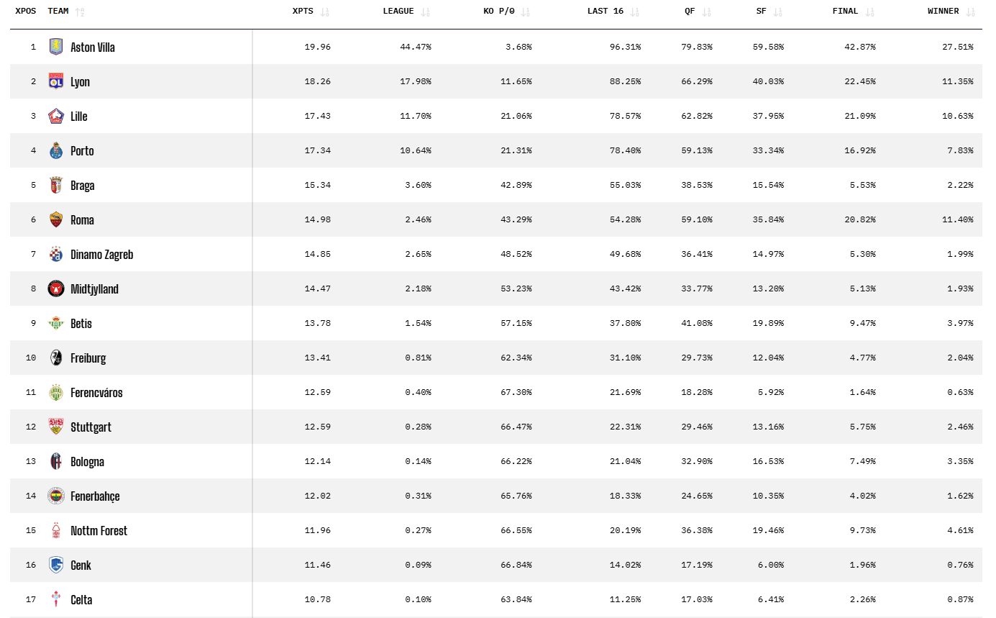Viewport: 996px width, 618px height.
Task: Open the Nottm Forest team link
Action: (99, 531)
